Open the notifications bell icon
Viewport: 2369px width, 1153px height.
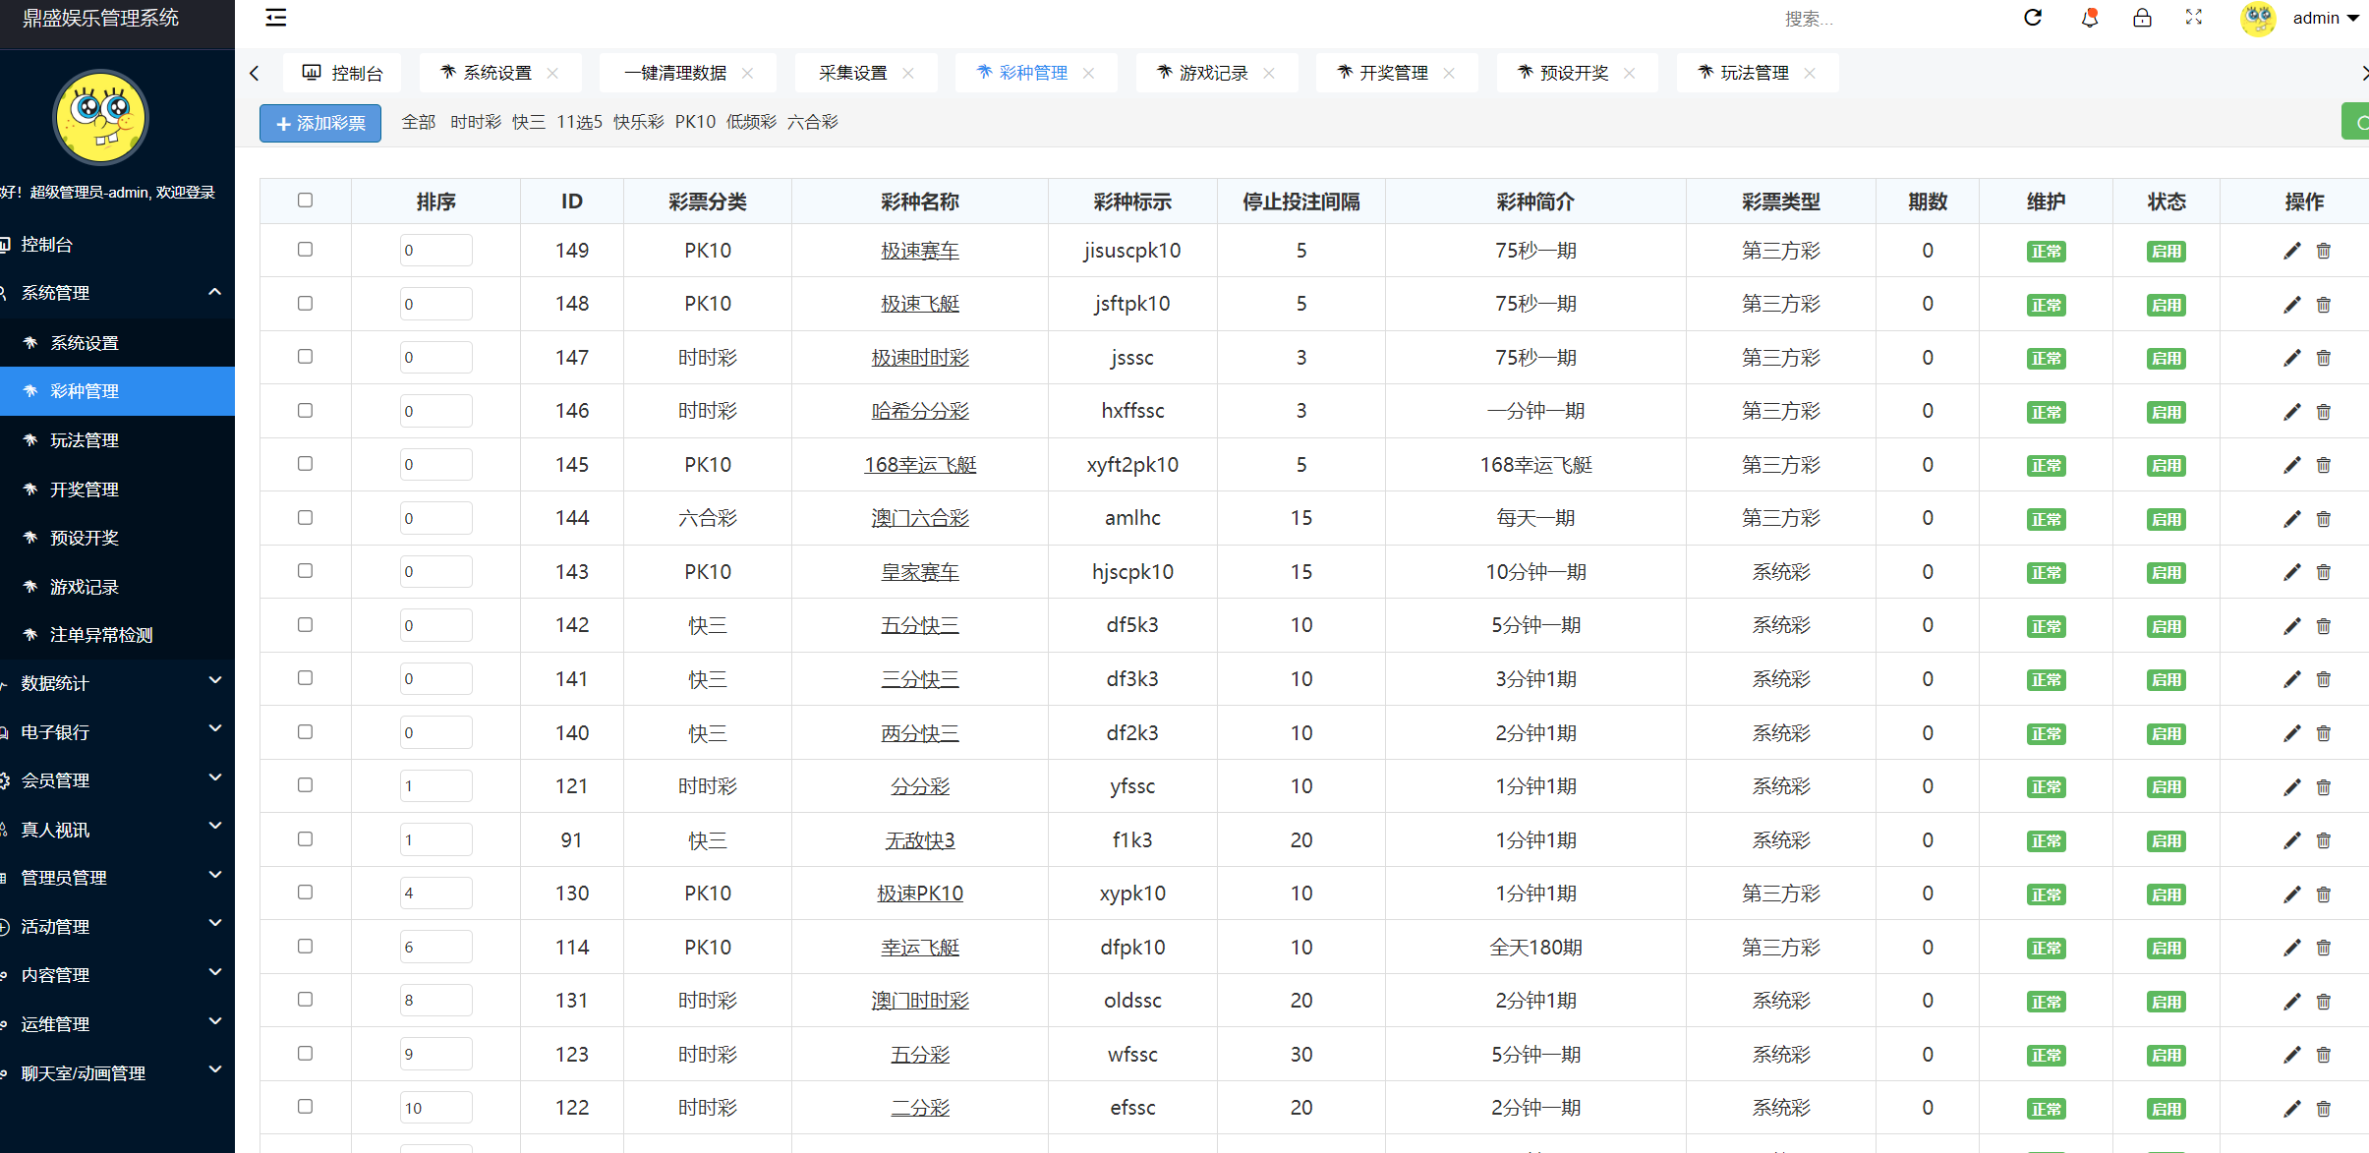tap(2089, 18)
